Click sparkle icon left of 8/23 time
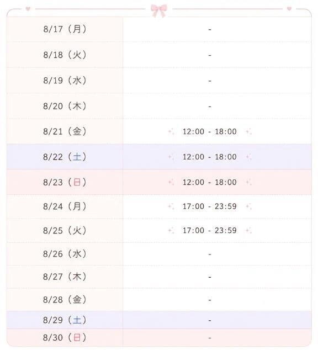 171,182
